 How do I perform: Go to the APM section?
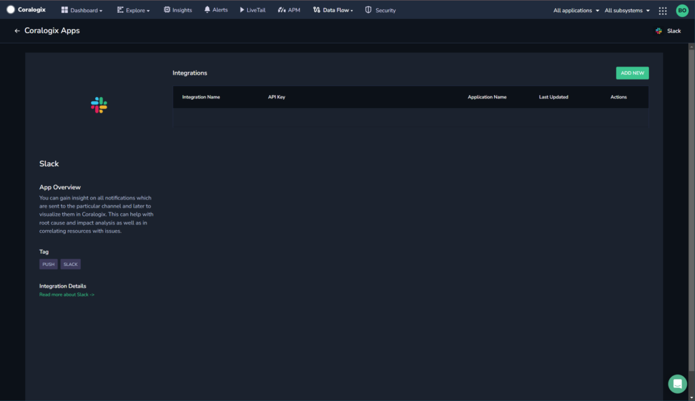pos(289,9)
